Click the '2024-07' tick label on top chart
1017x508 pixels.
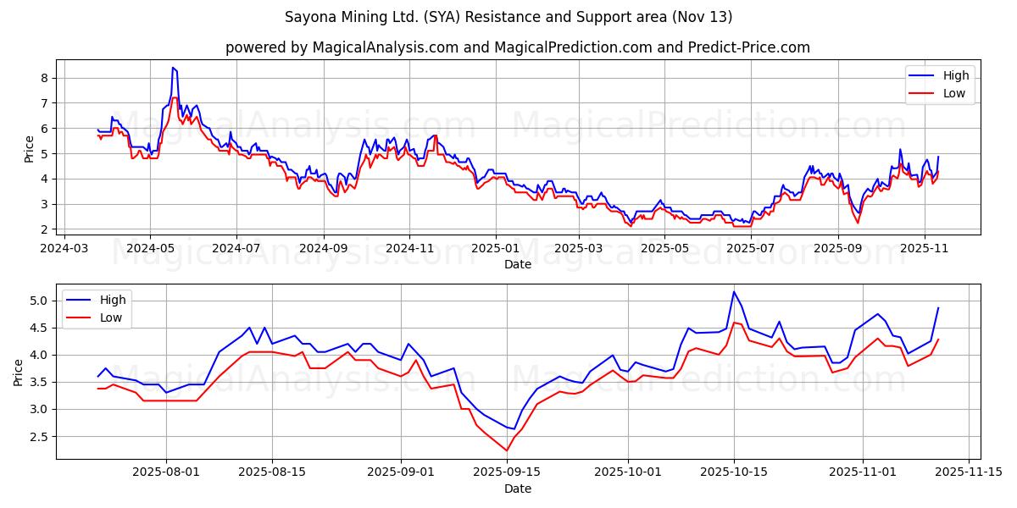tap(236, 249)
